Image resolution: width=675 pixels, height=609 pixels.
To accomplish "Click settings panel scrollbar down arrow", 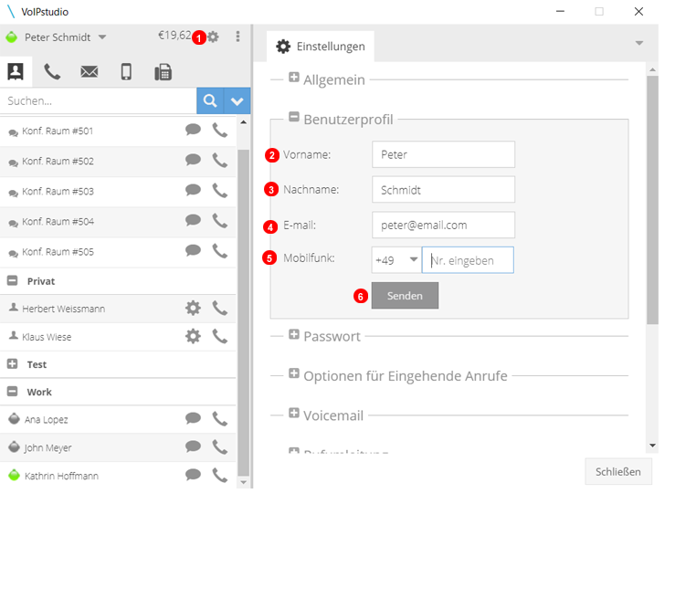I will [652, 446].
